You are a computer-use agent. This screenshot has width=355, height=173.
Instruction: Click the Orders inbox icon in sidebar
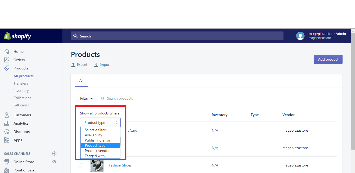pyautogui.click(x=7, y=60)
